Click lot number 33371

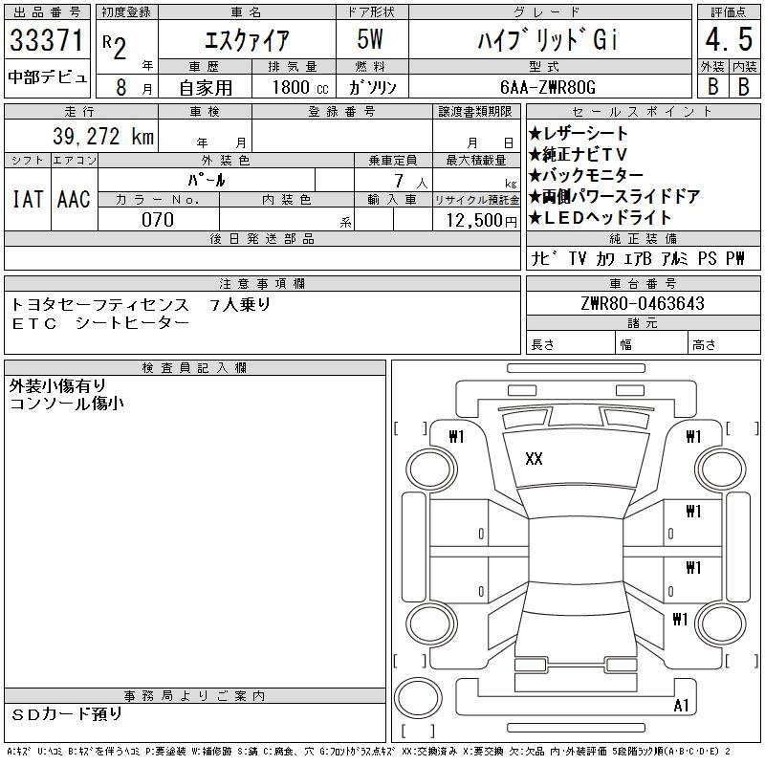tap(47, 39)
